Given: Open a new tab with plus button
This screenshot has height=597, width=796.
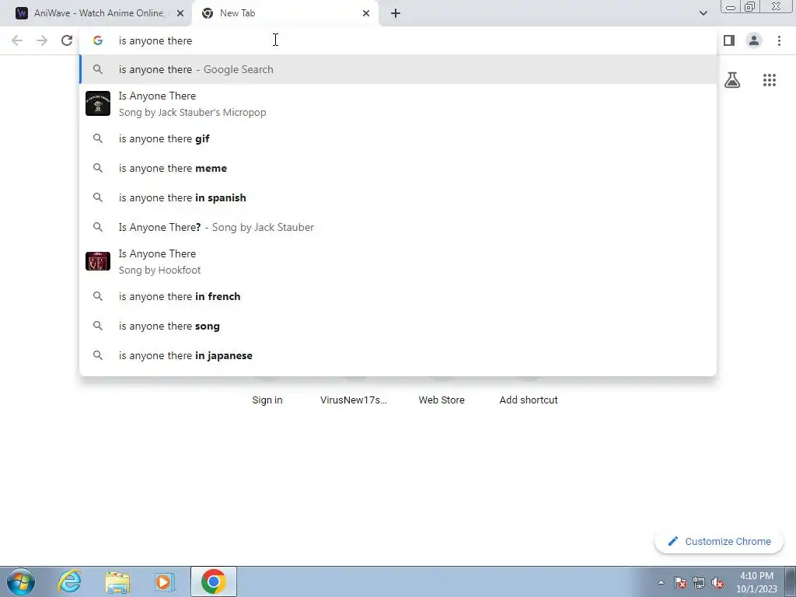Looking at the screenshot, I should tap(396, 13).
